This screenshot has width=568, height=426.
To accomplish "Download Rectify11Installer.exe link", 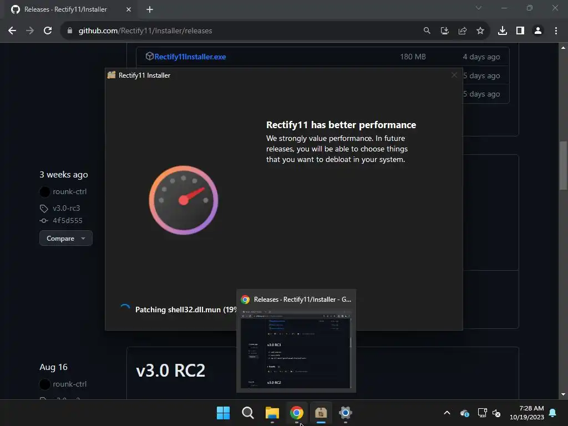I will point(190,57).
